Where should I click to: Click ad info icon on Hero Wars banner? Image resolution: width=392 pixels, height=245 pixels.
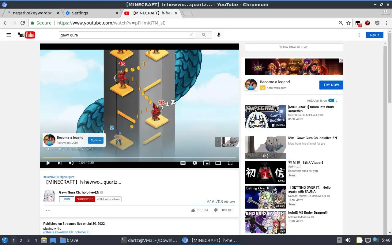tap(341, 61)
